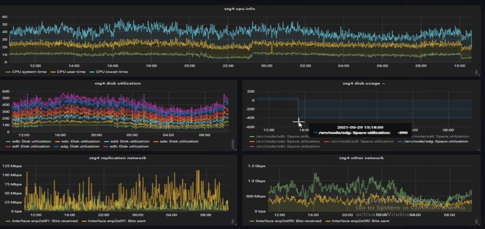The height and width of the screenshot is (229, 485).
Task: Toggle sdh: Disk utilization series visibility
Action: click(x=130, y=147)
